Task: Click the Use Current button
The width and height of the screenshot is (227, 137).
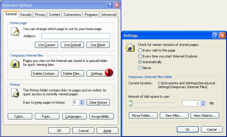Action: tap(47, 45)
